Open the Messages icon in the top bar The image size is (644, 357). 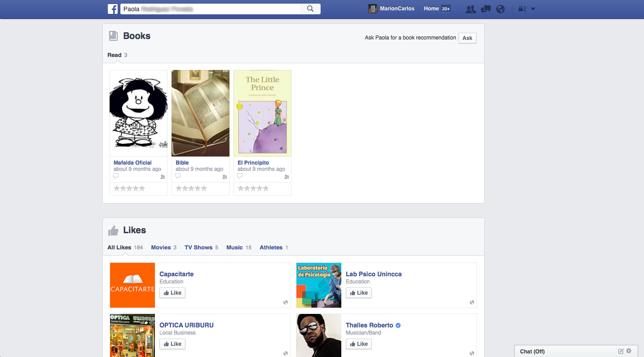(485, 9)
